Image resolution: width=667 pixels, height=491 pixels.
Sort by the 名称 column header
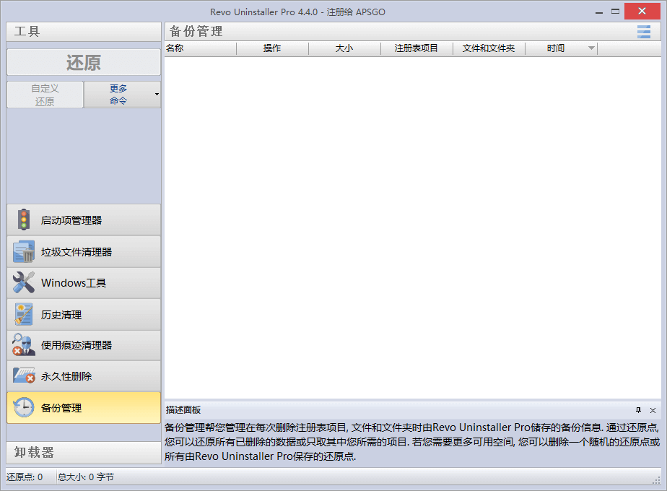pos(201,48)
